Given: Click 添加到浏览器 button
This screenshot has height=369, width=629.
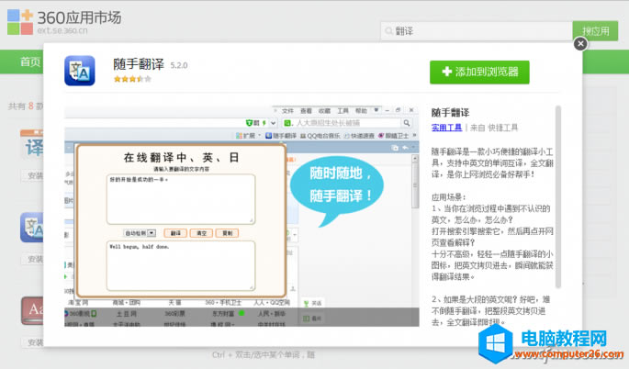Looking at the screenshot, I should (x=479, y=72).
